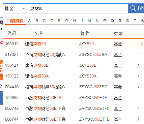Click chevron for 006744 row
The image size is (144, 124).
(138, 119)
